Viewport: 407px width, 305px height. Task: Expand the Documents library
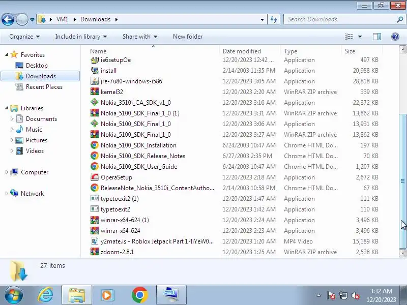[12, 119]
